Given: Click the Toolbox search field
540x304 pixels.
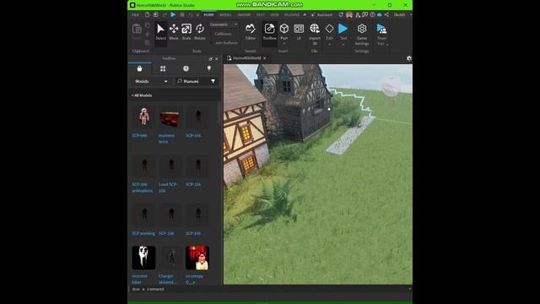Looking at the screenshot, I should 193,81.
